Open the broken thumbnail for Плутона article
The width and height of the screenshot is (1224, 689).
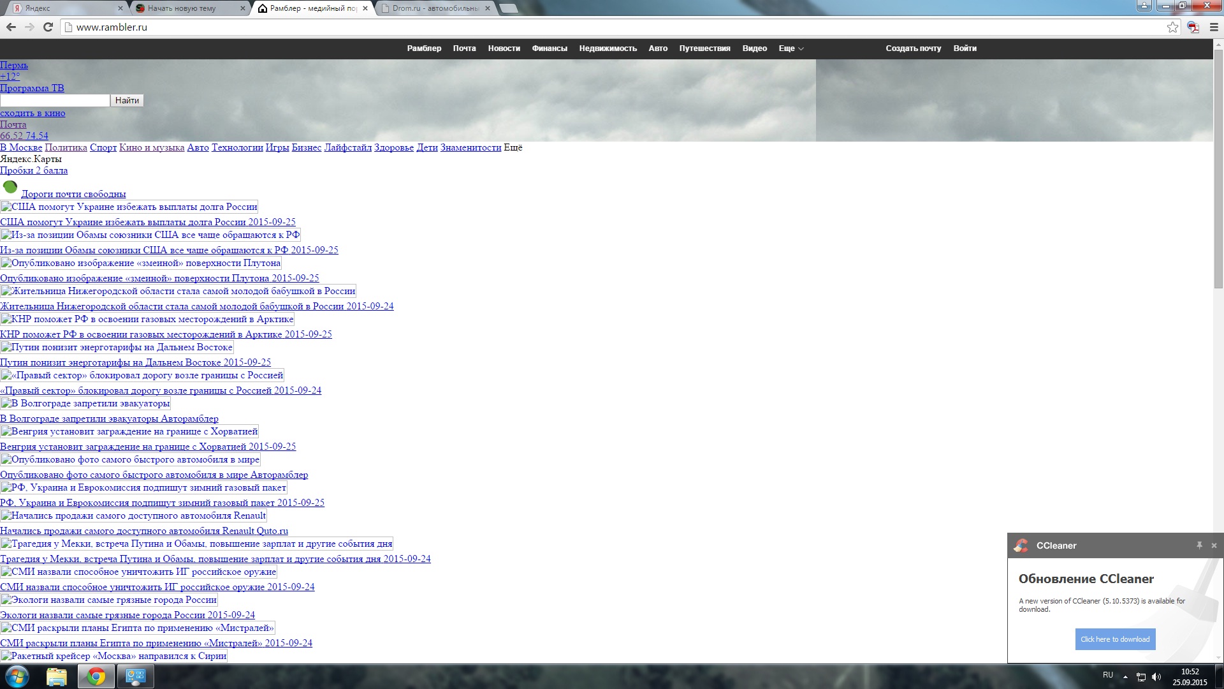coord(141,263)
